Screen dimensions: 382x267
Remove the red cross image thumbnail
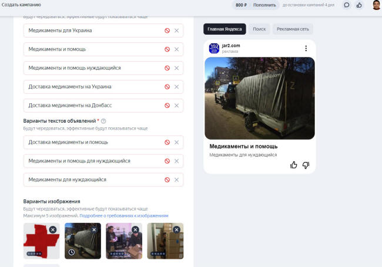coord(52,229)
